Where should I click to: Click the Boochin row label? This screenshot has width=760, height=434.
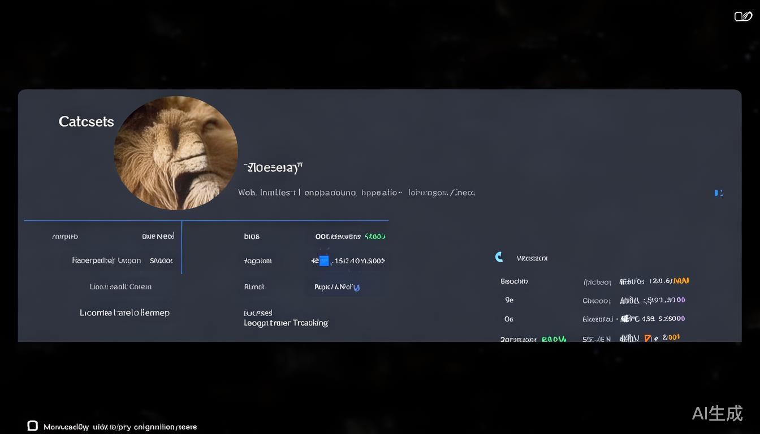point(514,281)
